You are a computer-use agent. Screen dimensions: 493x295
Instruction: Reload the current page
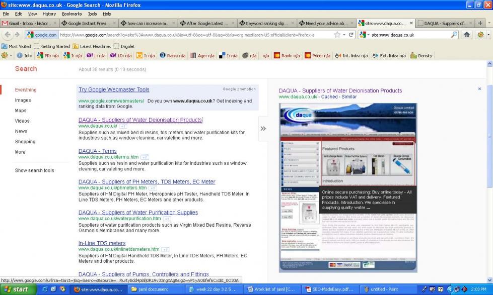coord(351,35)
